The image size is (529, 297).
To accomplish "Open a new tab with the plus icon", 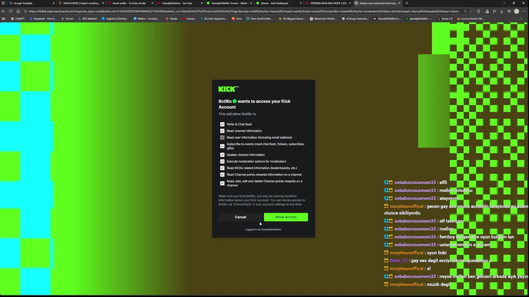I will 407,3.
